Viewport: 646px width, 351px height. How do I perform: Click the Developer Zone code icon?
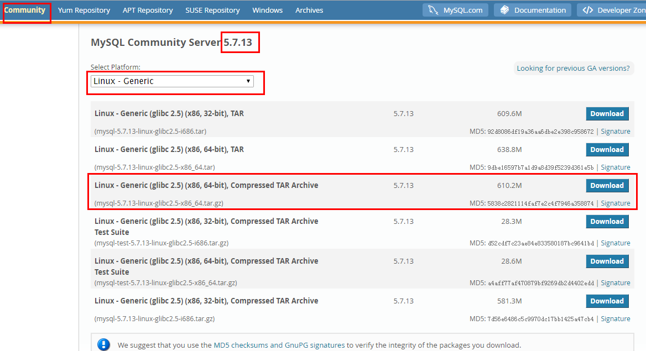tap(588, 10)
